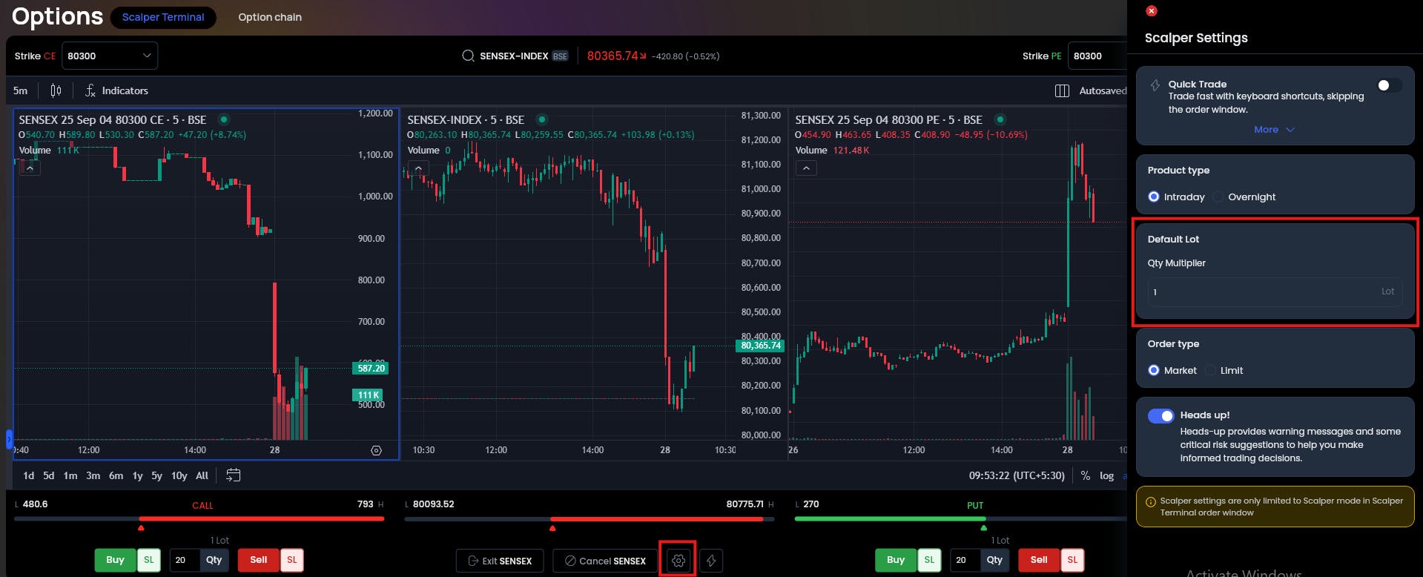The width and height of the screenshot is (1423, 577).
Task: Collapse the PE chart legend
Action: tap(806, 168)
